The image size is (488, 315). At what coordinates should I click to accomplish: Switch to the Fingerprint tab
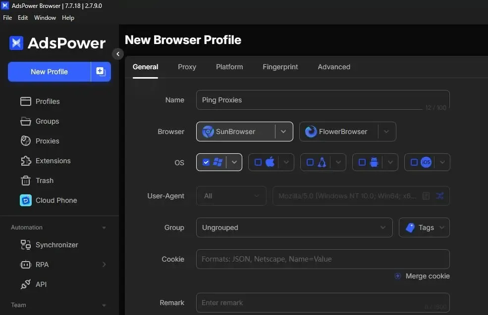click(x=280, y=67)
